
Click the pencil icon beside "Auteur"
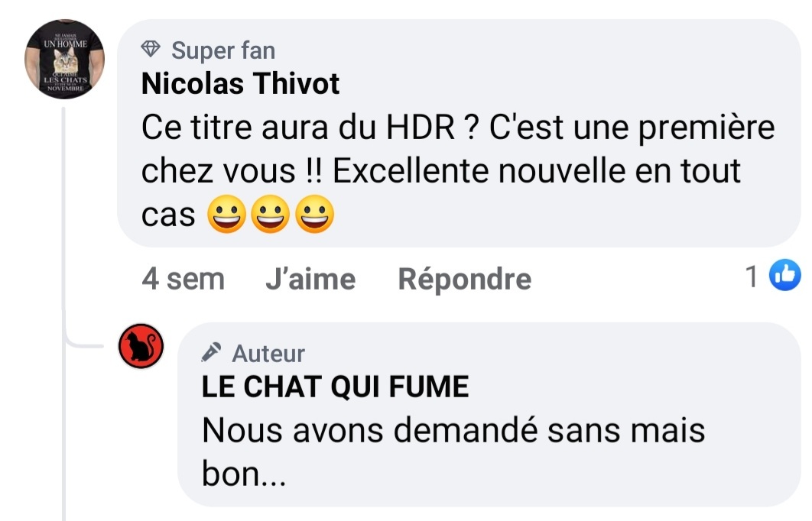[211, 352]
